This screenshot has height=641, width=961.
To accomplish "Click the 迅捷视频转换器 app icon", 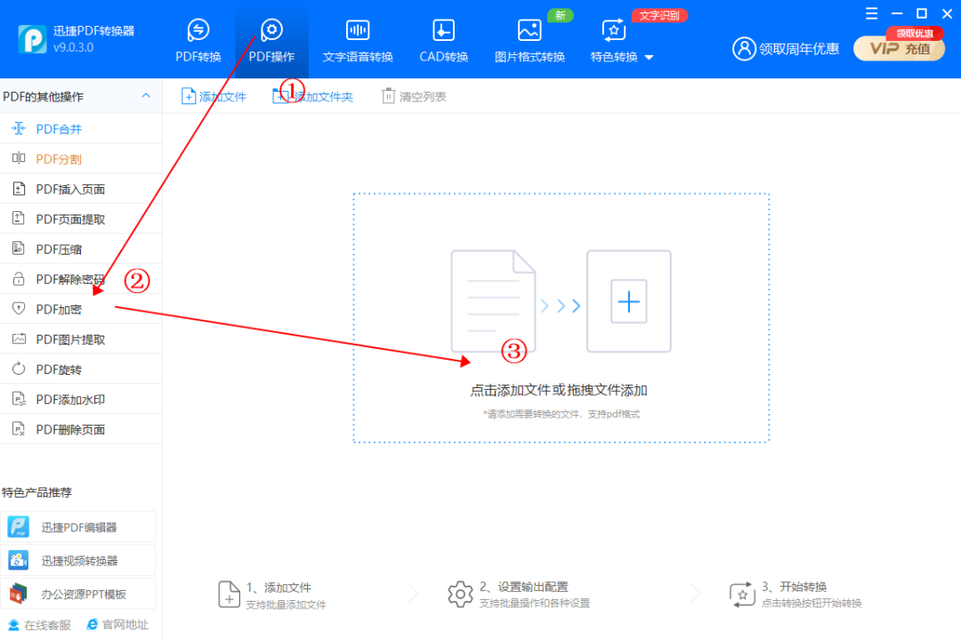I will point(19,560).
